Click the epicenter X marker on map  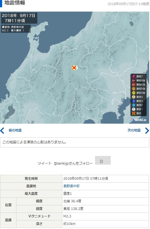click(74, 68)
